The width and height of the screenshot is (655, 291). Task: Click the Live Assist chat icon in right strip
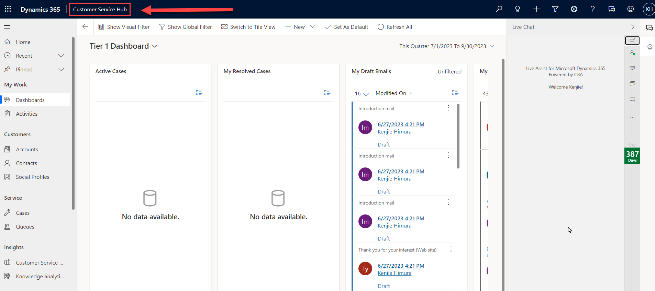[x=650, y=28]
